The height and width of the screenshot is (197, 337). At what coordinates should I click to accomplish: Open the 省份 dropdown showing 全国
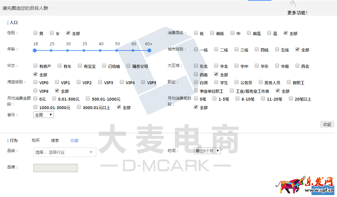click(44, 115)
